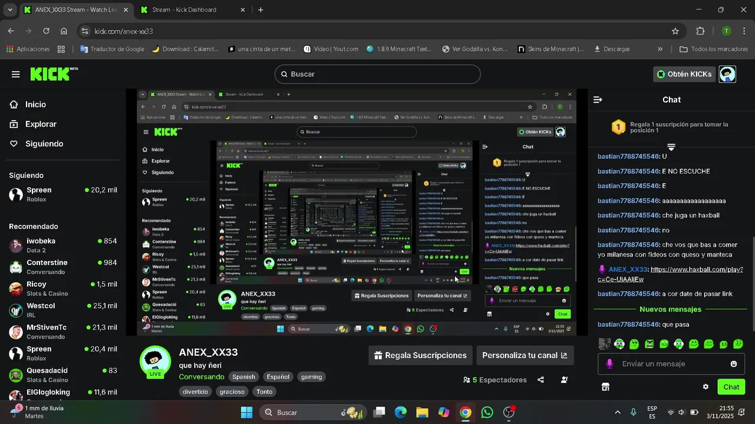The height and width of the screenshot is (424, 755).
Task: Open the Apps grid in bookmarks bar
Action: tap(61, 49)
